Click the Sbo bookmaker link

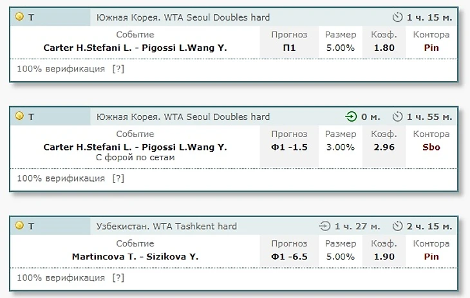click(x=431, y=147)
